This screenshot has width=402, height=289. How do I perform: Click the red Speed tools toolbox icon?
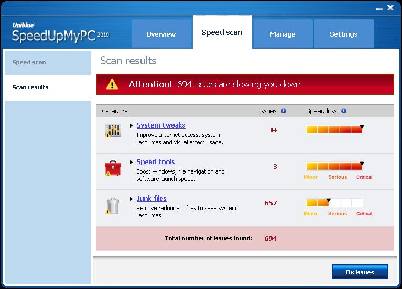click(x=113, y=168)
